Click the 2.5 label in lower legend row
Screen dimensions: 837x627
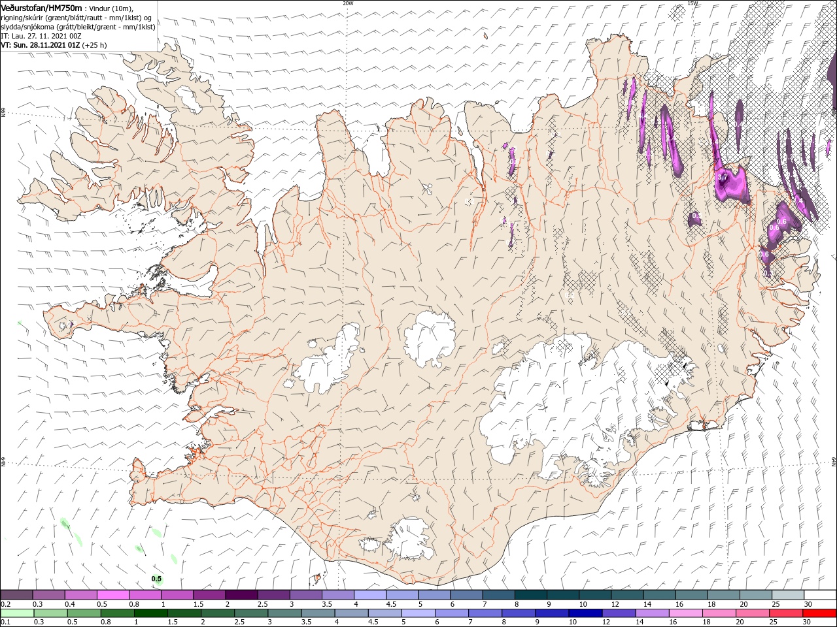tap(238, 622)
